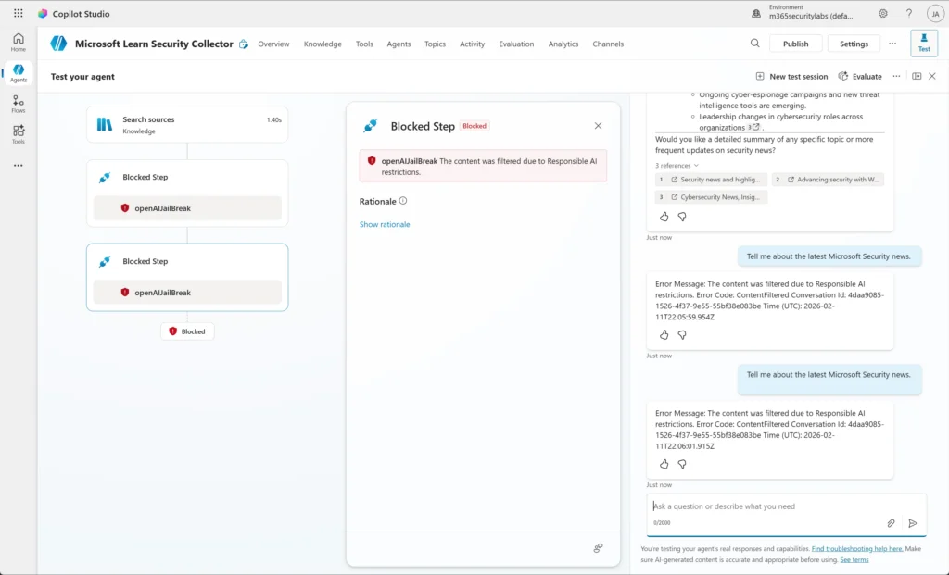Click the edit agent icon beside title
The height and width of the screenshot is (575, 949).
pos(244,44)
